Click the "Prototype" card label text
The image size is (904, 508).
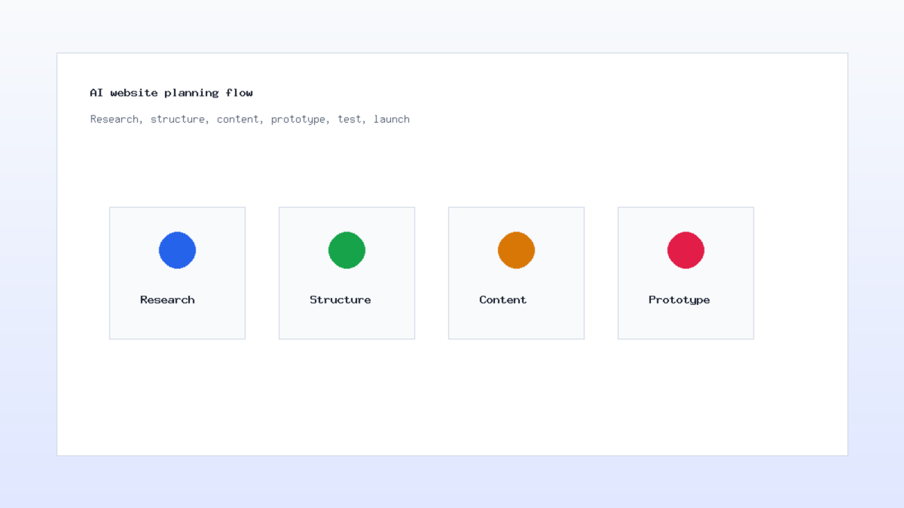point(679,300)
